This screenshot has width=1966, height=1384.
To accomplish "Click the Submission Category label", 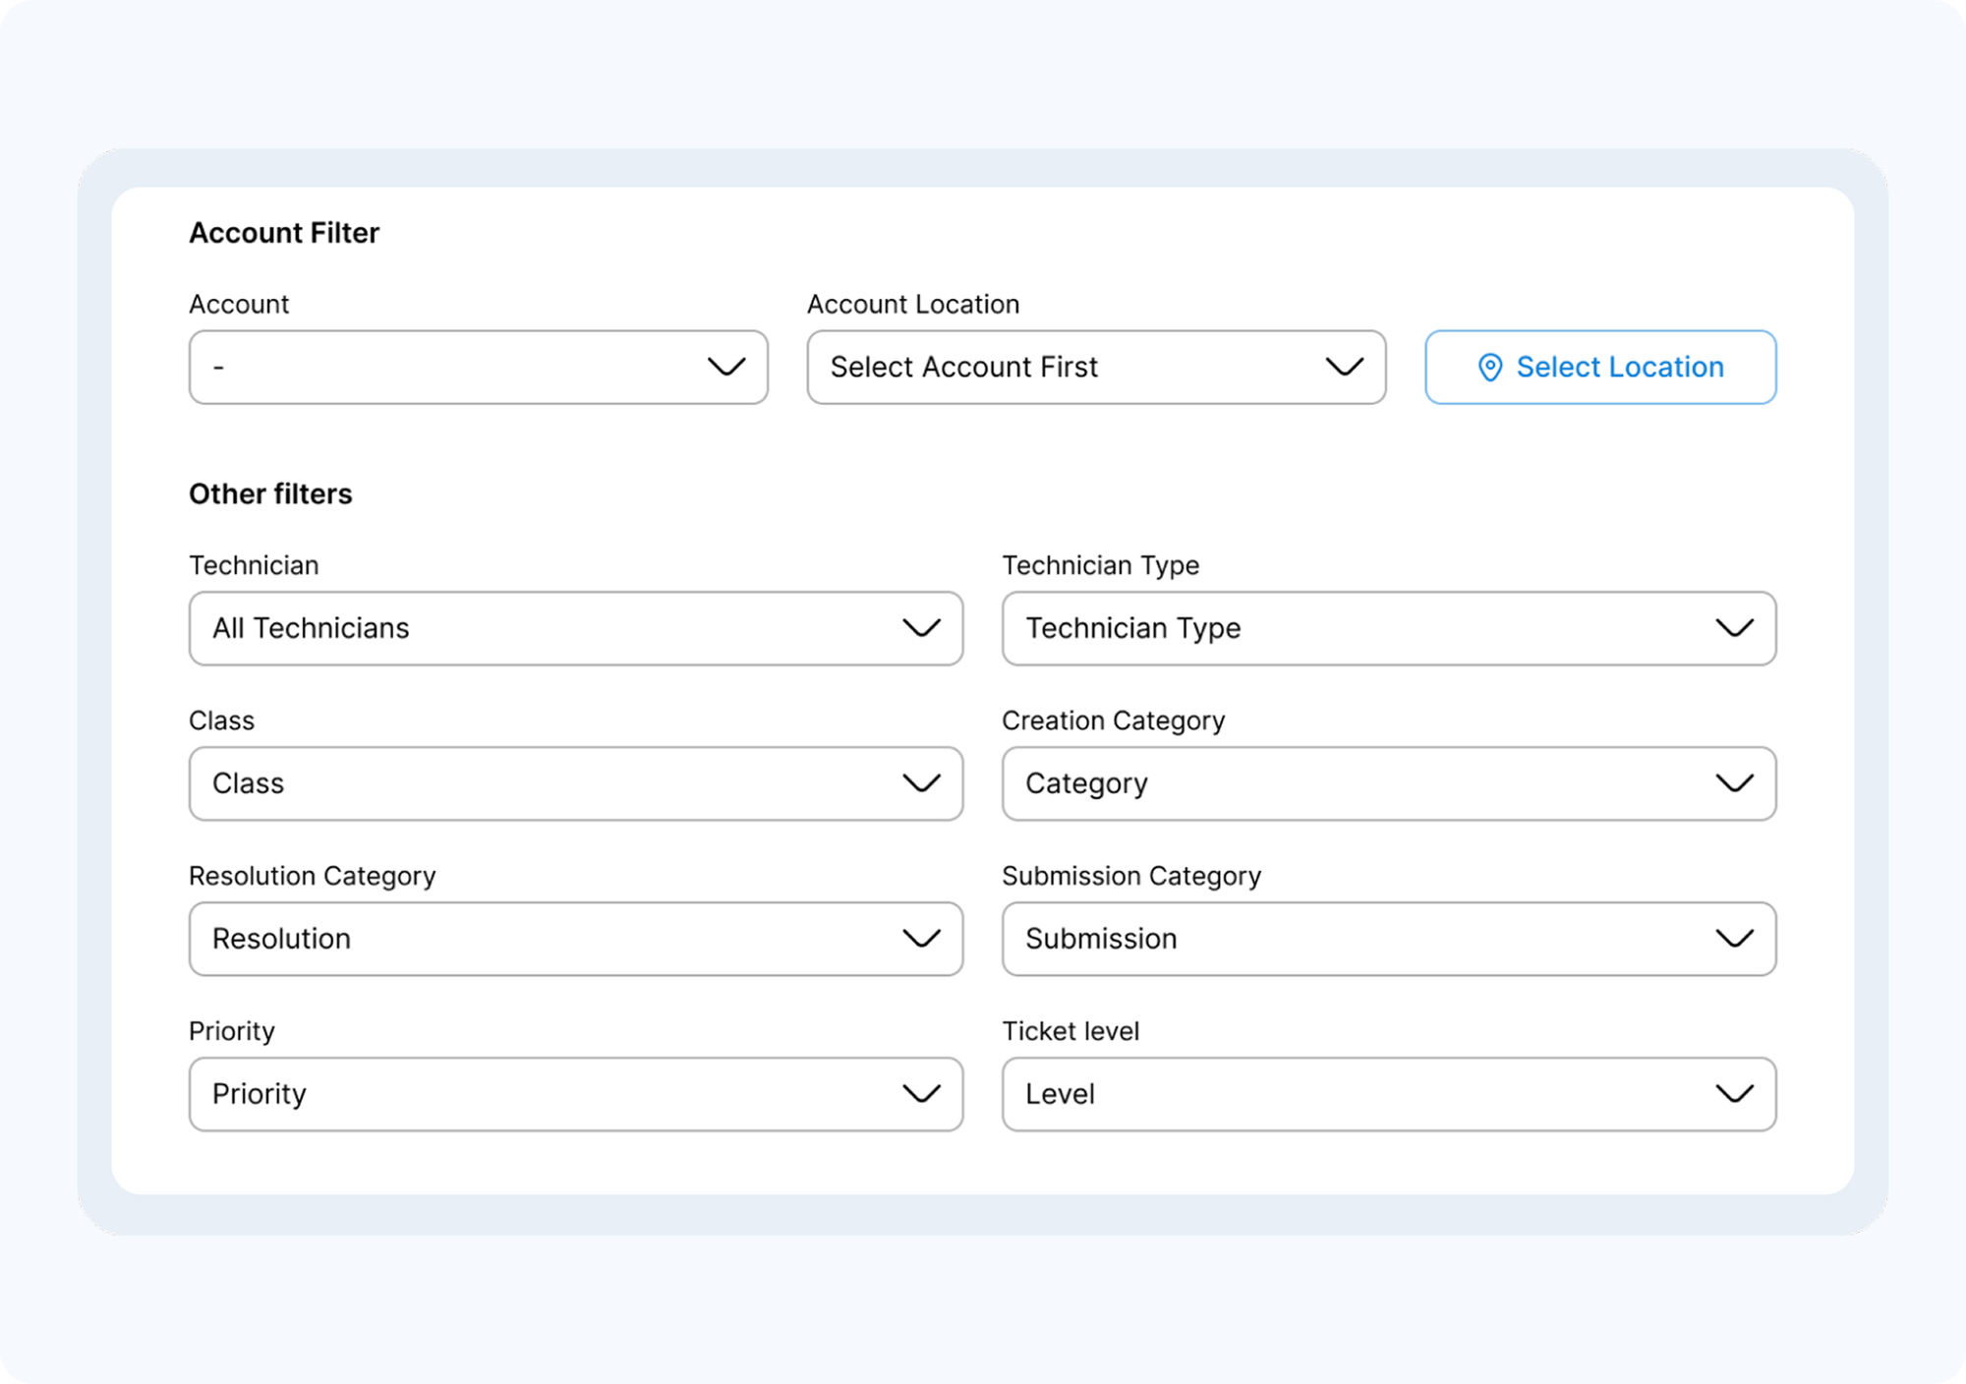I will coord(1130,877).
